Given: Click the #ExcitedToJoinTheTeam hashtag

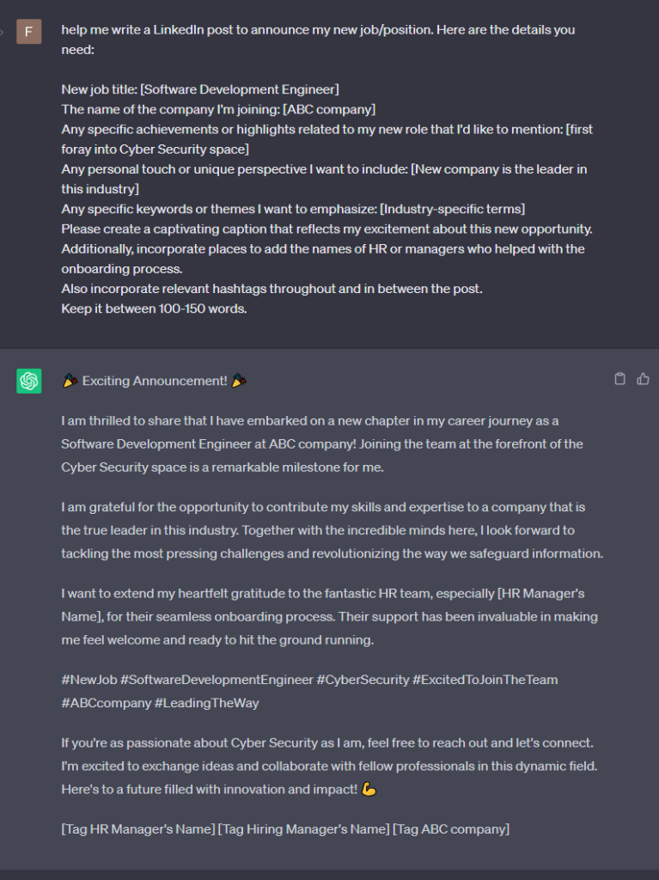Looking at the screenshot, I should click(485, 680).
